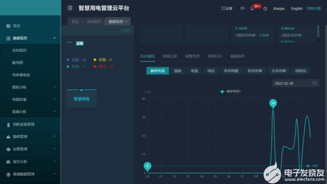Switch to the 巡检记录 tab
The height and width of the screenshot is (184, 327).
click(x=170, y=56)
